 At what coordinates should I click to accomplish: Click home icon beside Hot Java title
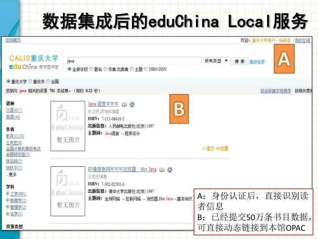(170, 170)
